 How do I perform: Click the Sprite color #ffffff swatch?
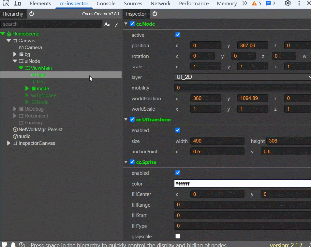click(242, 184)
